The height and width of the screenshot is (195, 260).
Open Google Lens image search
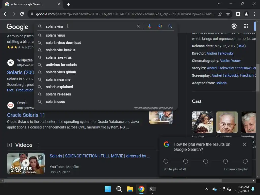tap(159, 26)
